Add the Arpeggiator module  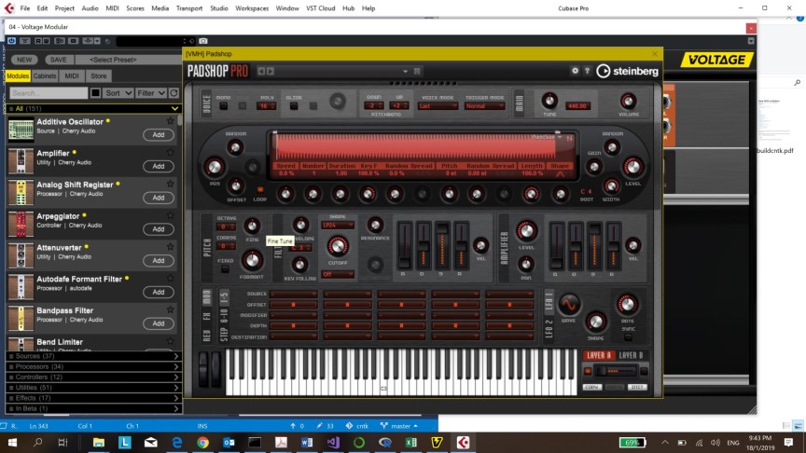click(159, 229)
